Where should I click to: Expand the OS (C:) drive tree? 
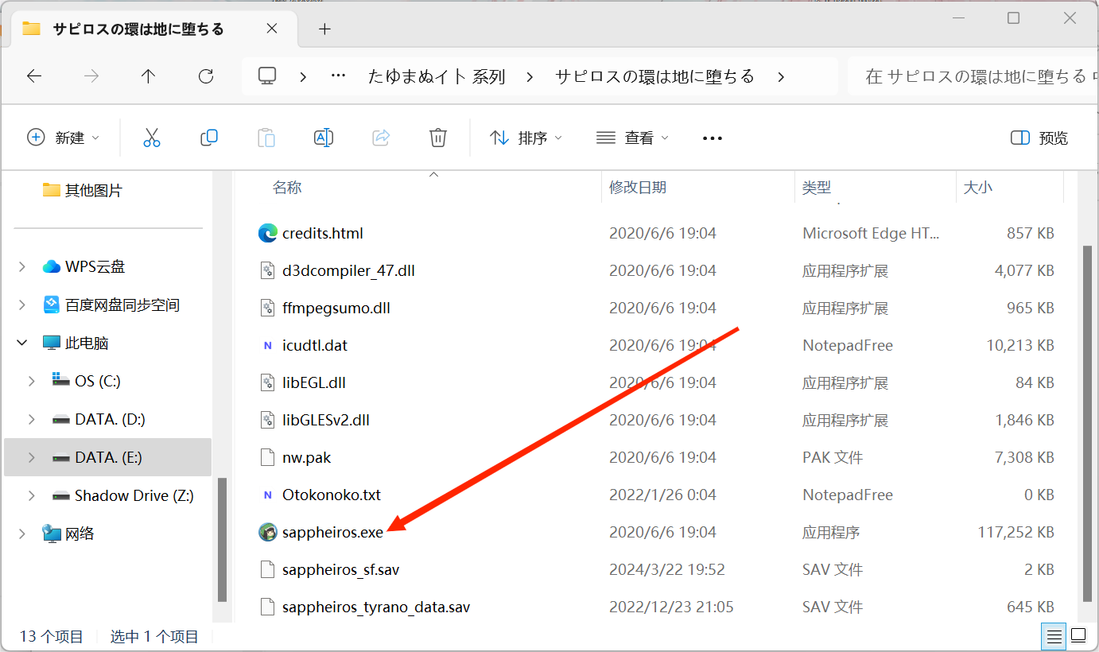tap(32, 382)
